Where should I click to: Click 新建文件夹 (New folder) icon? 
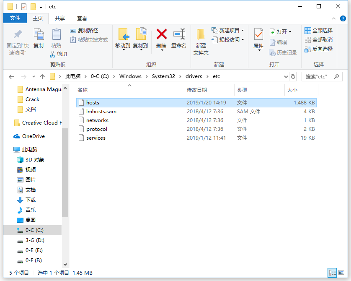(201, 35)
